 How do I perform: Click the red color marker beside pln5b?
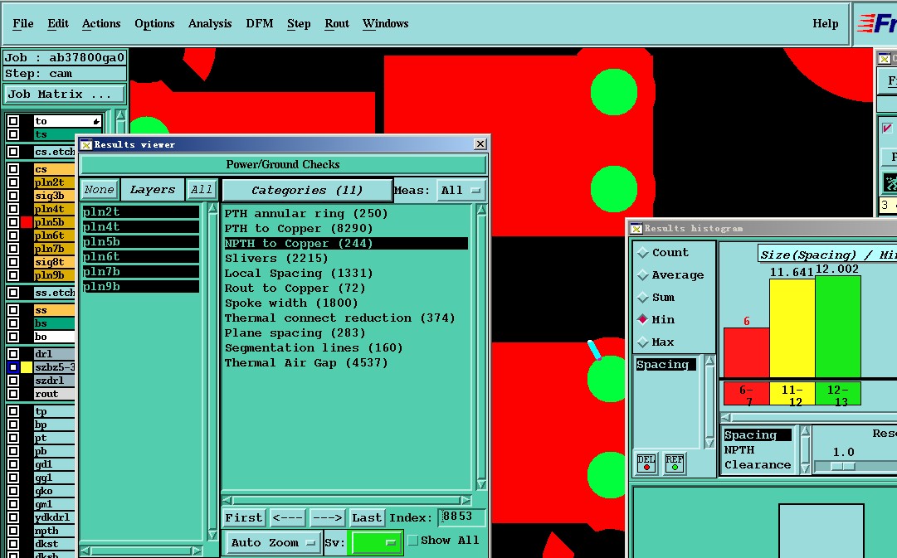(27, 222)
